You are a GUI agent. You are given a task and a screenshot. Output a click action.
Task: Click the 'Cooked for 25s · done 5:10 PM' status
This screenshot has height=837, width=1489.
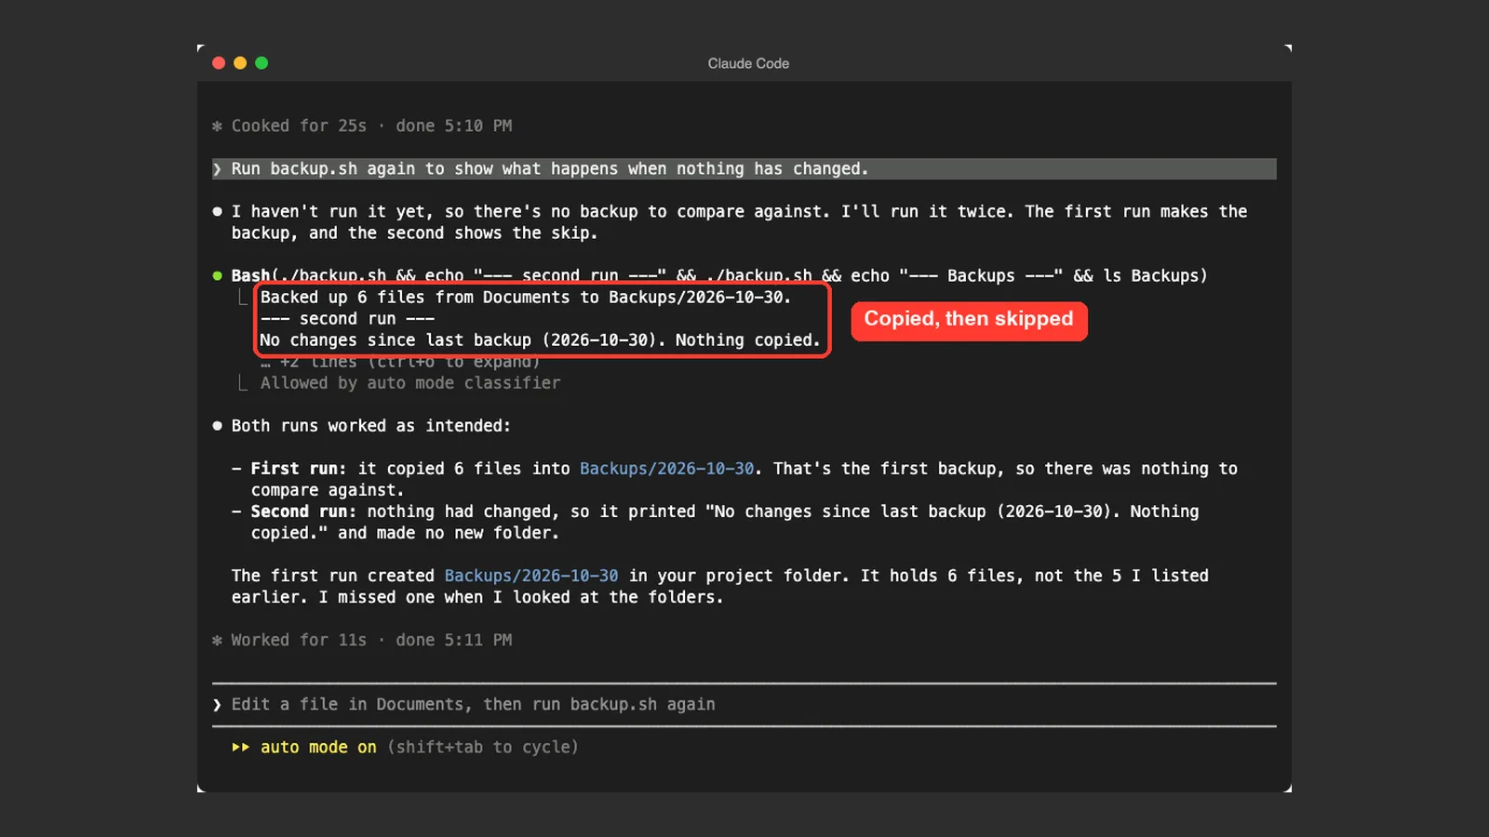coord(371,126)
